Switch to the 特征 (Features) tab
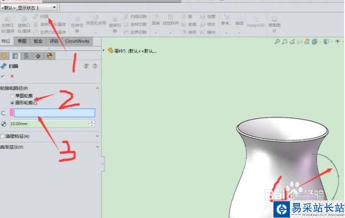The height and width of the screenshot is (218, 345). (x=6, y=41)
